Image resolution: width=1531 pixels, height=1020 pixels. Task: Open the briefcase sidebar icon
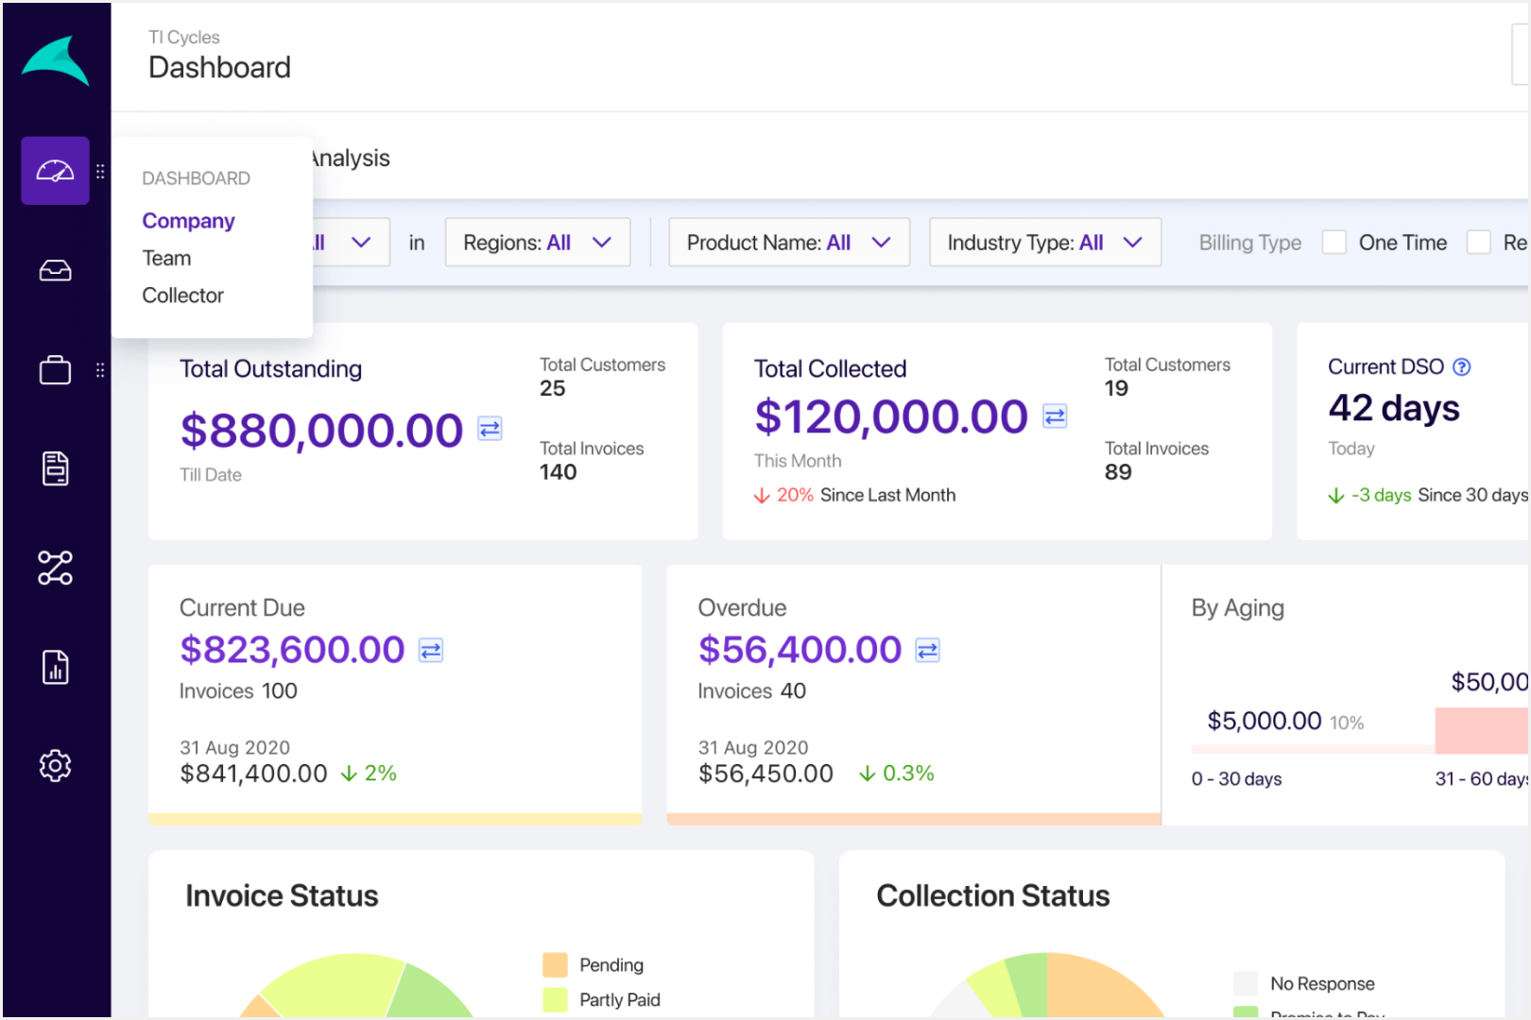tap(56, 370)
